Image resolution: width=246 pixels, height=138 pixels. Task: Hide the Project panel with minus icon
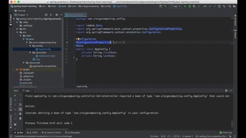[61, 15]
